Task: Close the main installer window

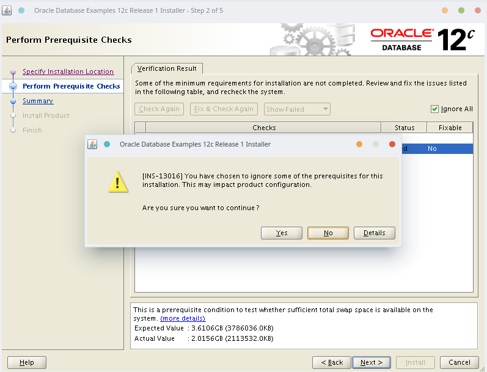Action: click(x=478, y=10)
